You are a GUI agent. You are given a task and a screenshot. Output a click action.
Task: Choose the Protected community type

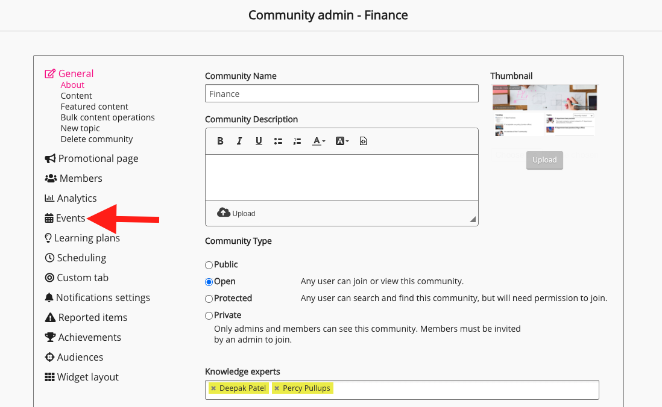click(209, 299)
